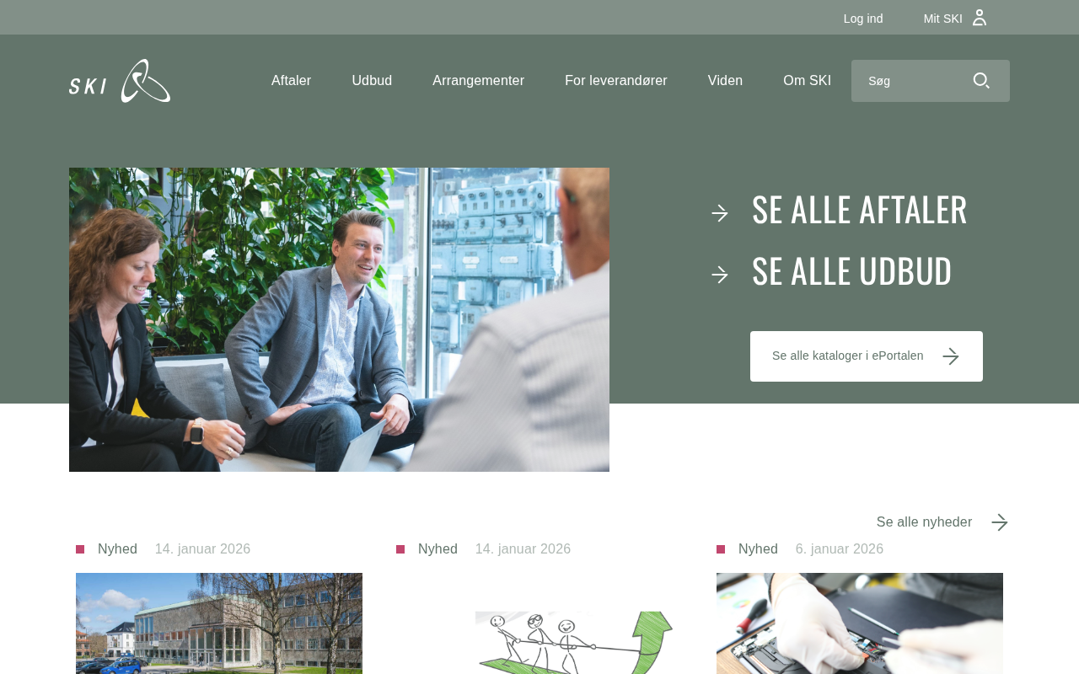Click the arrow beside Se alle aftaler
The image size is (1079, 674).
pos(720,213)
